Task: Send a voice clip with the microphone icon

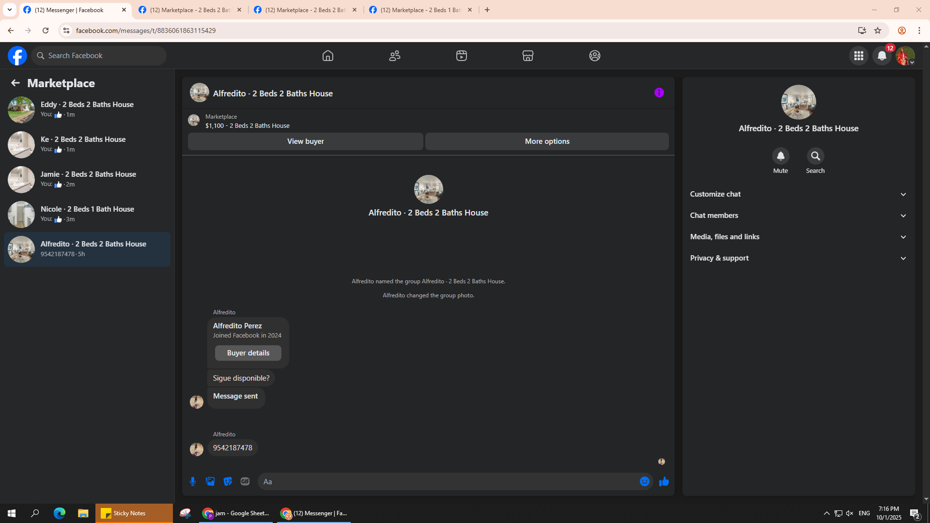Action: pos(193,481)
